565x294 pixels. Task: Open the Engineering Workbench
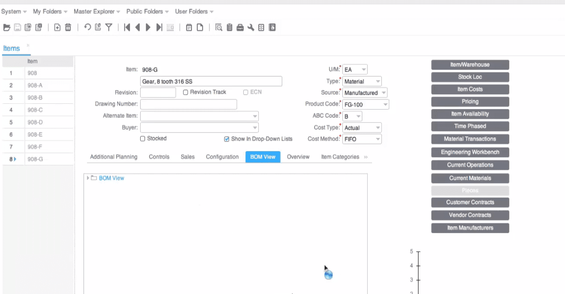[x=470, y=152]
